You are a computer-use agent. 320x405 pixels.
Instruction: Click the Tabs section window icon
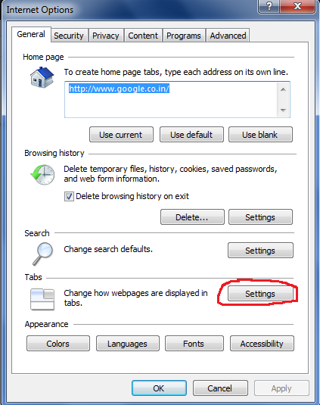tap(42, 299)
